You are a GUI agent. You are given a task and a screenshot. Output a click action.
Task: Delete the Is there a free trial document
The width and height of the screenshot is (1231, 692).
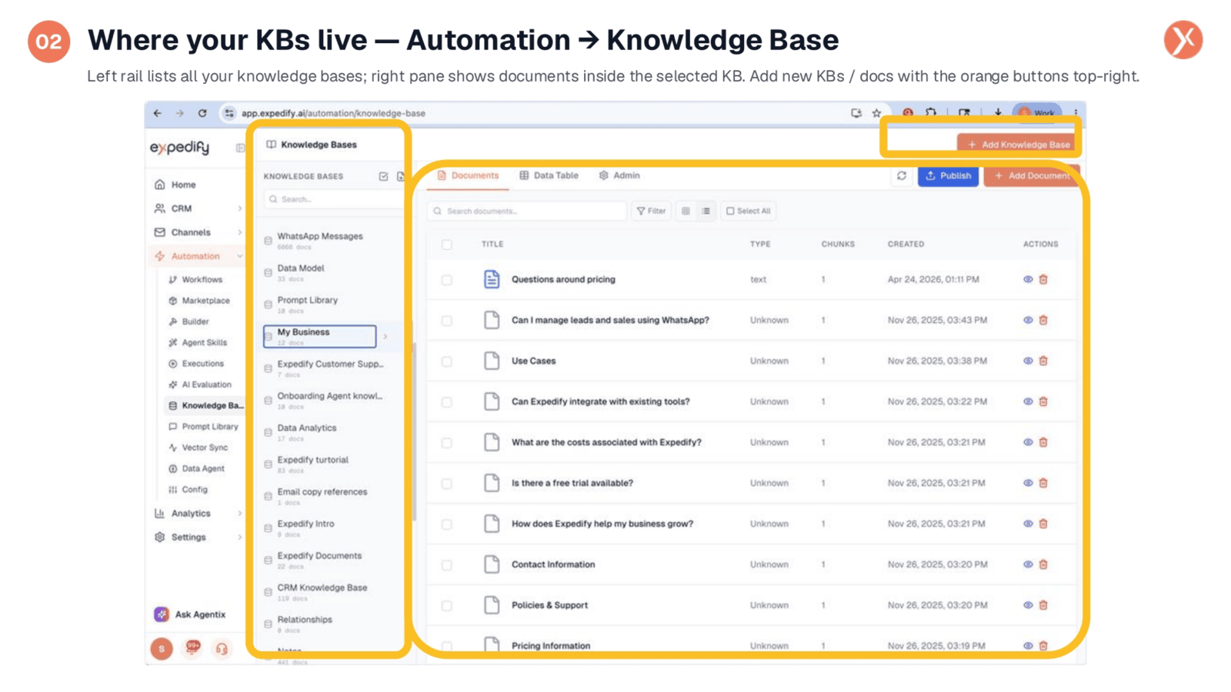click(1044, 483)
